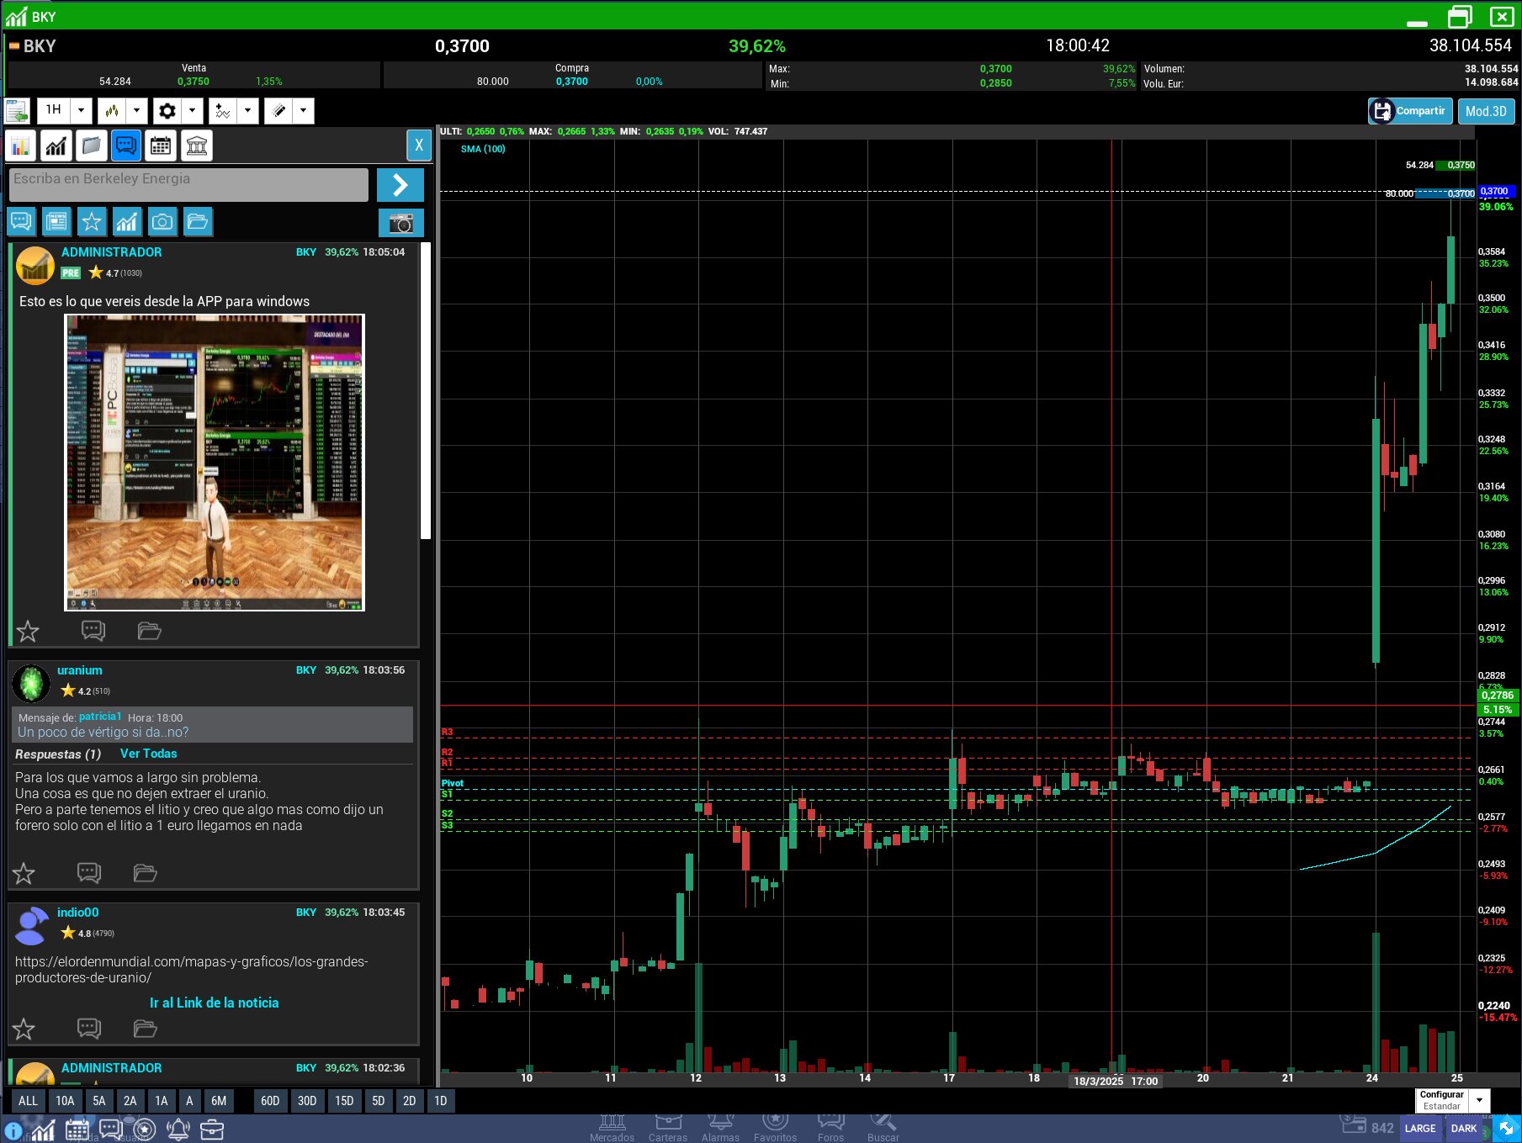This screenshot has height=1143, width=1522.
Task: Open the Mercados bottom menu
Action: point(613,1129)
